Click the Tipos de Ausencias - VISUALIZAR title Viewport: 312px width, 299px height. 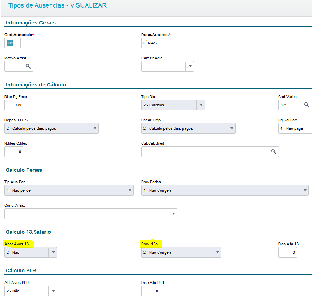57,5
